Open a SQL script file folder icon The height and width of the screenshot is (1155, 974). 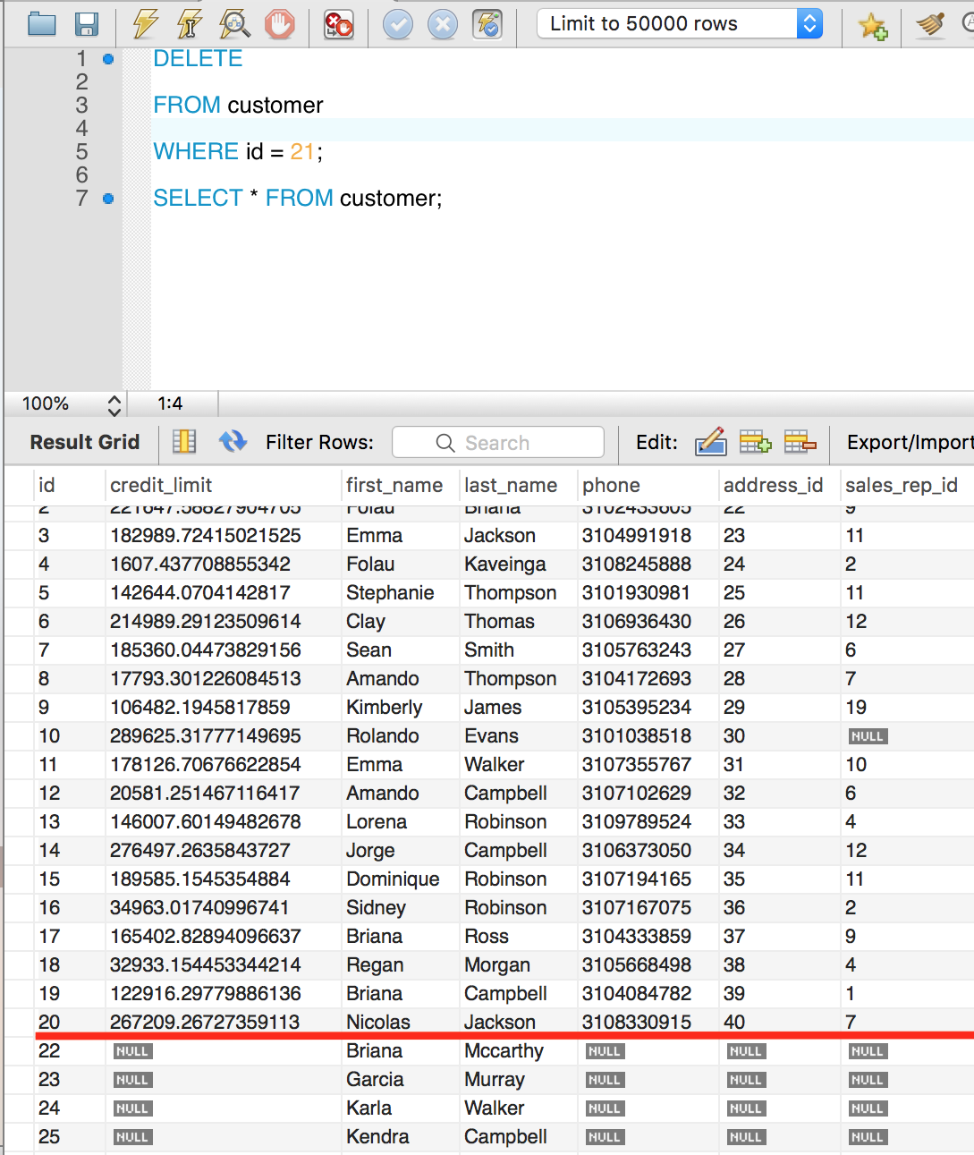pos(42,24)
